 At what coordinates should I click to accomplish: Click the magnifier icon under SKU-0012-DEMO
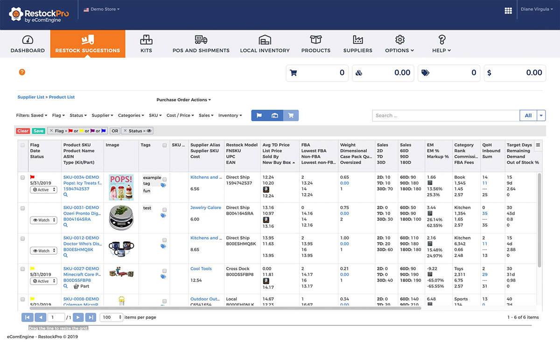(x=66, y=255)
